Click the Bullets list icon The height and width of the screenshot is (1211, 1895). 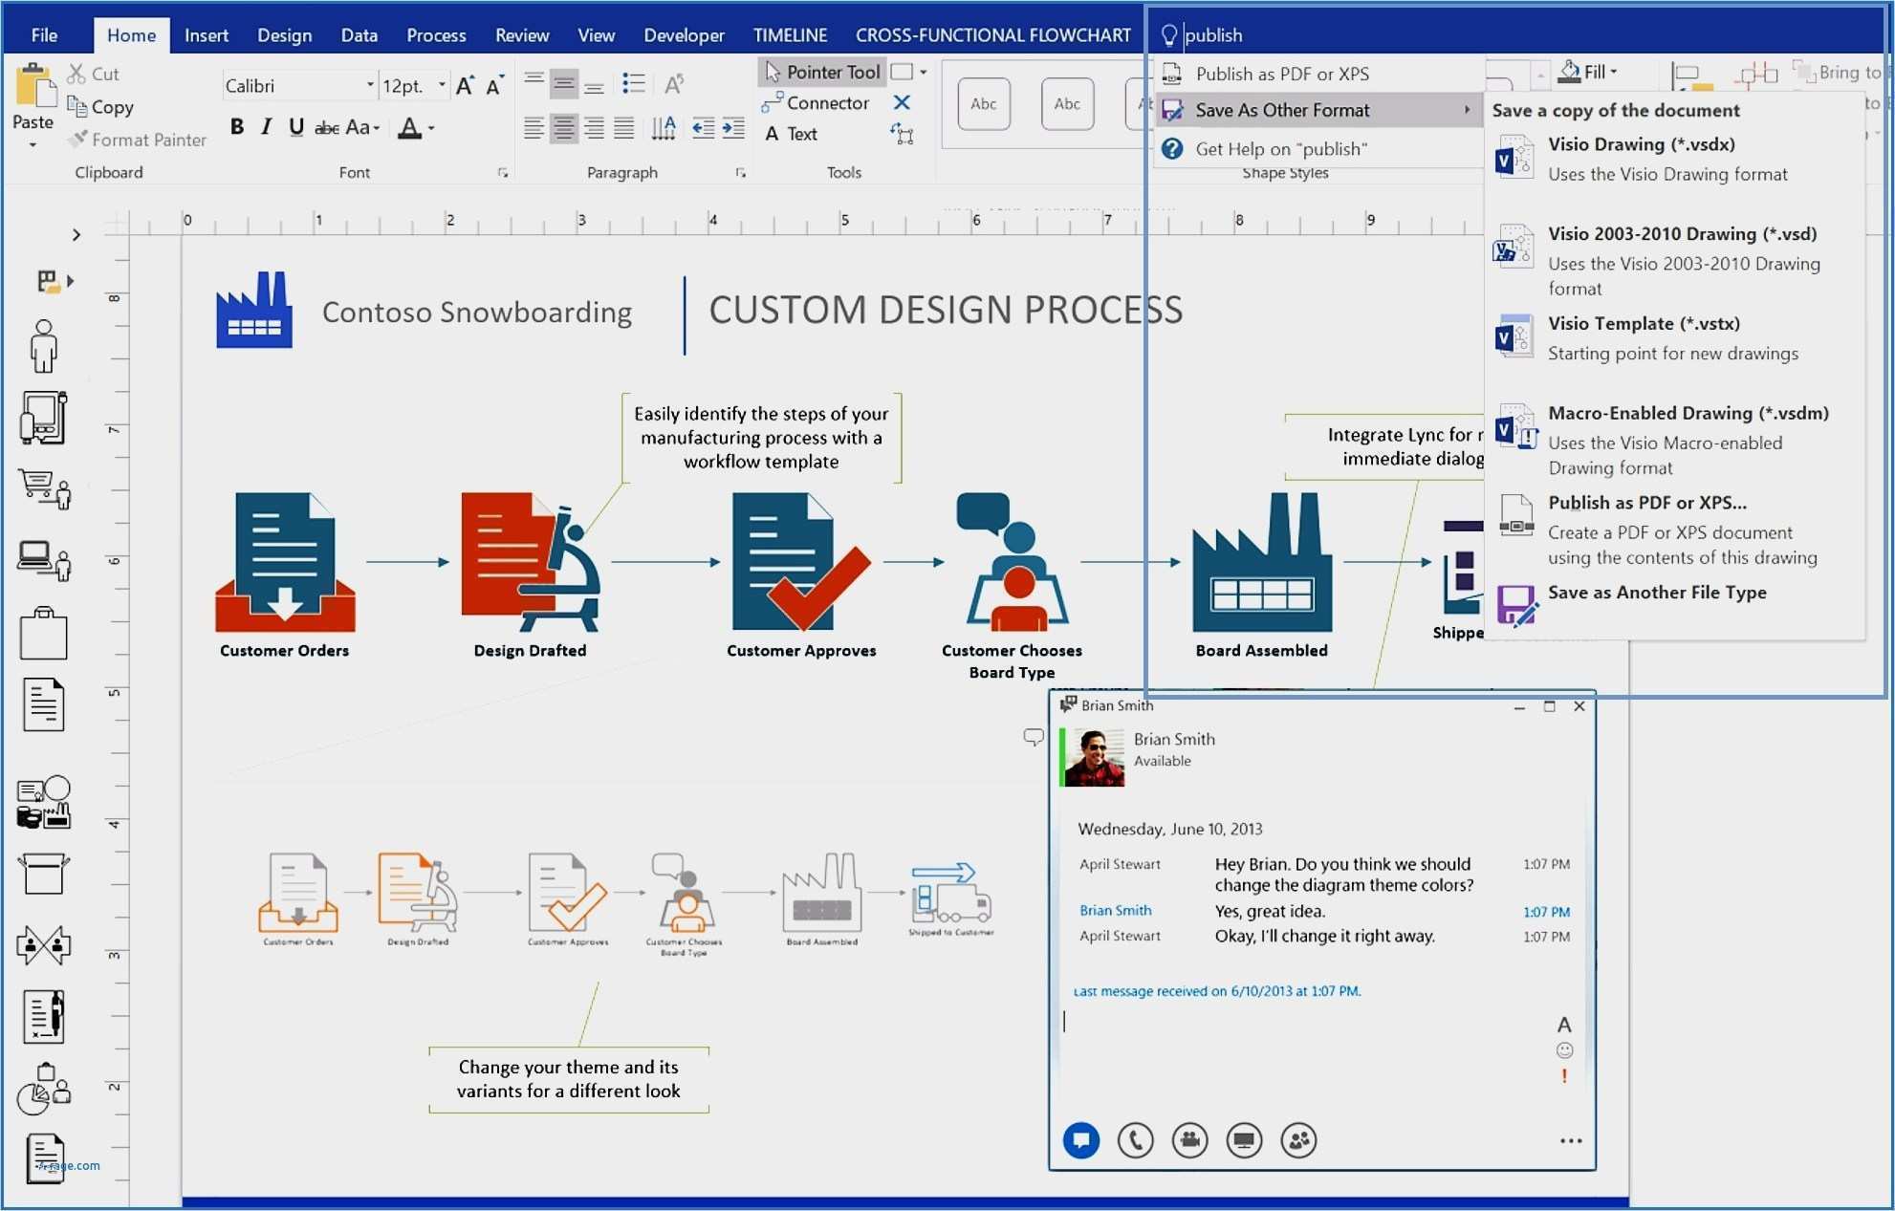(632, 84)
